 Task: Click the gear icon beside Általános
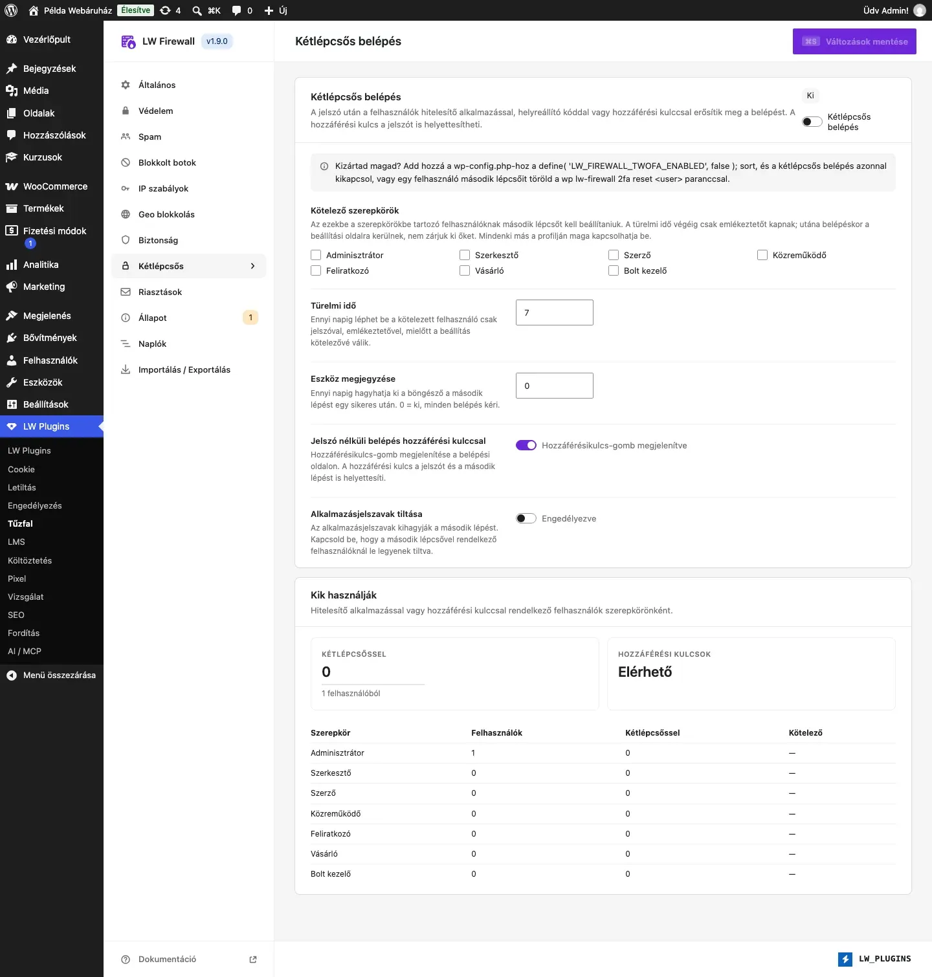click(126, 85)
